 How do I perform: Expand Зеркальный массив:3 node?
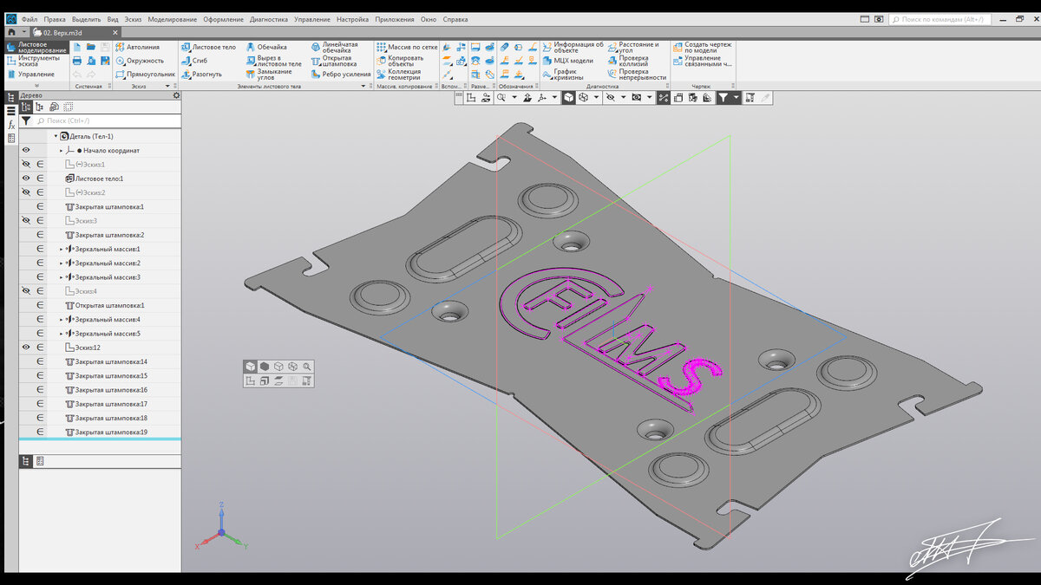[x=62, y=276]
